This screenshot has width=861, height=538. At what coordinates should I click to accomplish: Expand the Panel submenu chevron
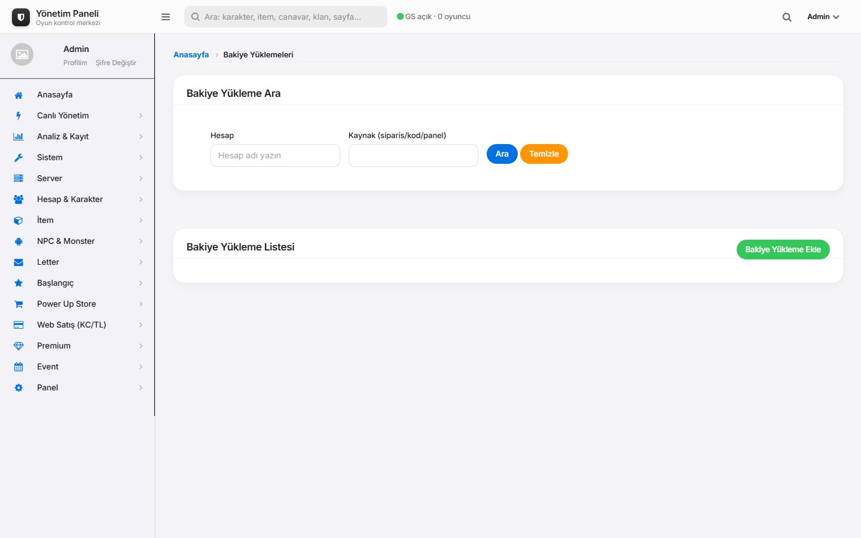141,388
